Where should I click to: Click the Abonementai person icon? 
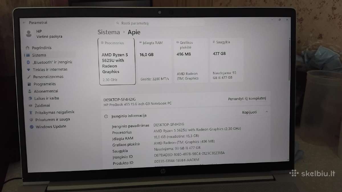tap(30, 91)
